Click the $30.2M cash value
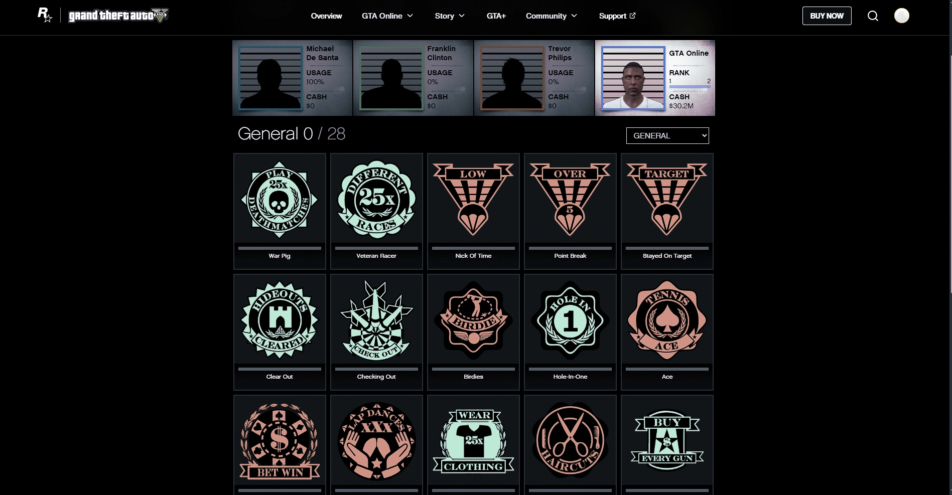952x495 pixels. tap(681, 106)
